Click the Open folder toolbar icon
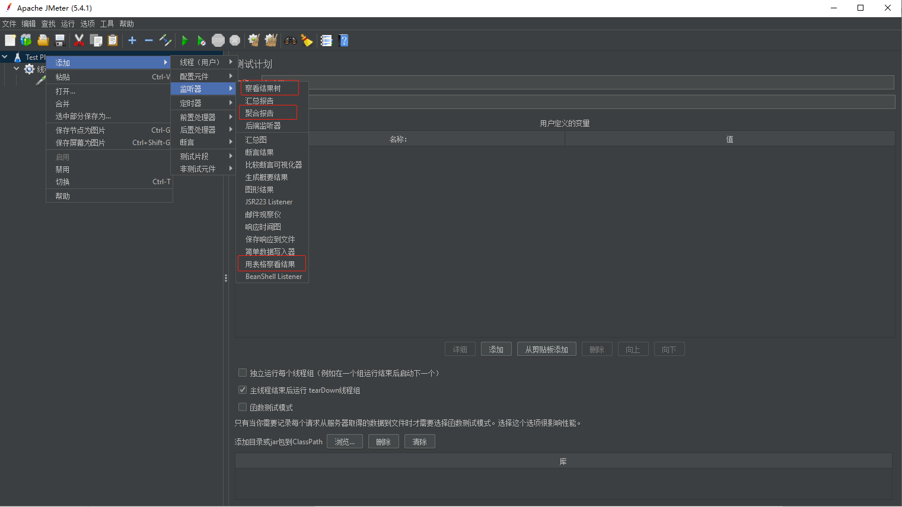The width and height of the screenshot is (902, 507). 43,40
